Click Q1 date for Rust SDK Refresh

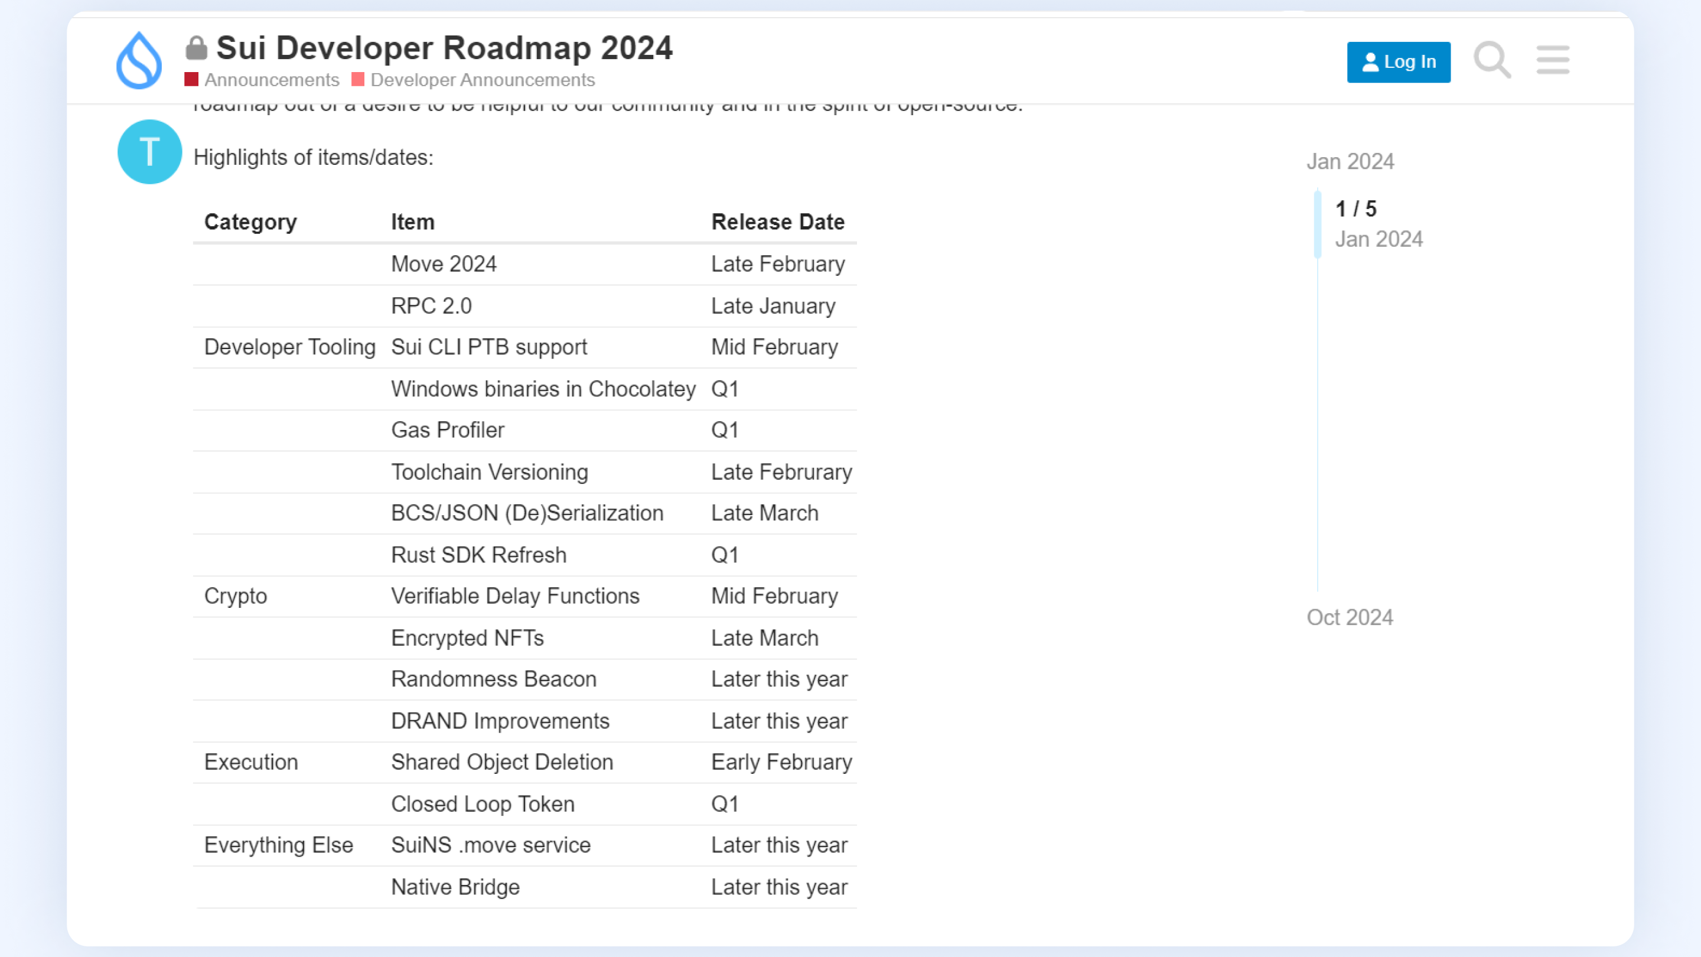(x=724, y=555)
